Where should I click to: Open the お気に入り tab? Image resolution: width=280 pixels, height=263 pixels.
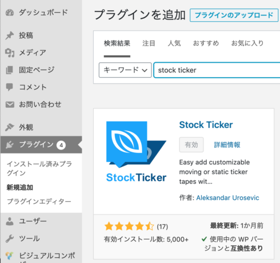247,43
